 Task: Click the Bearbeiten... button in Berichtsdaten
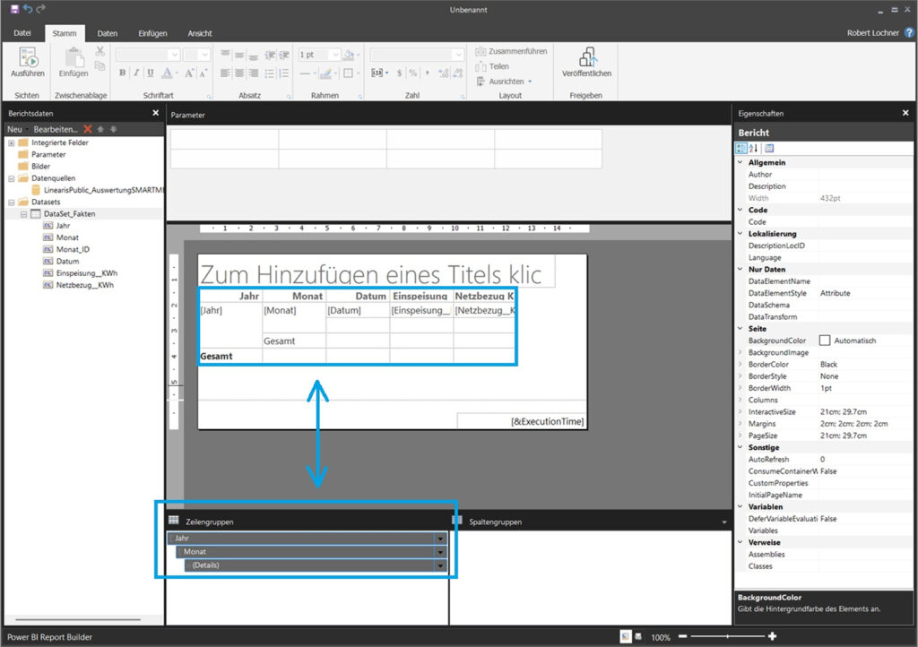56,130
